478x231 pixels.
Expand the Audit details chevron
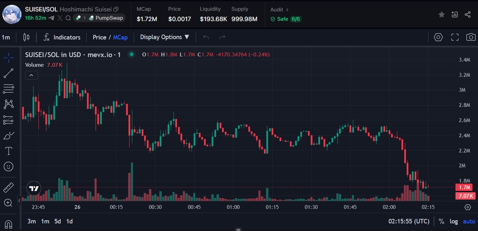(287, 10)
